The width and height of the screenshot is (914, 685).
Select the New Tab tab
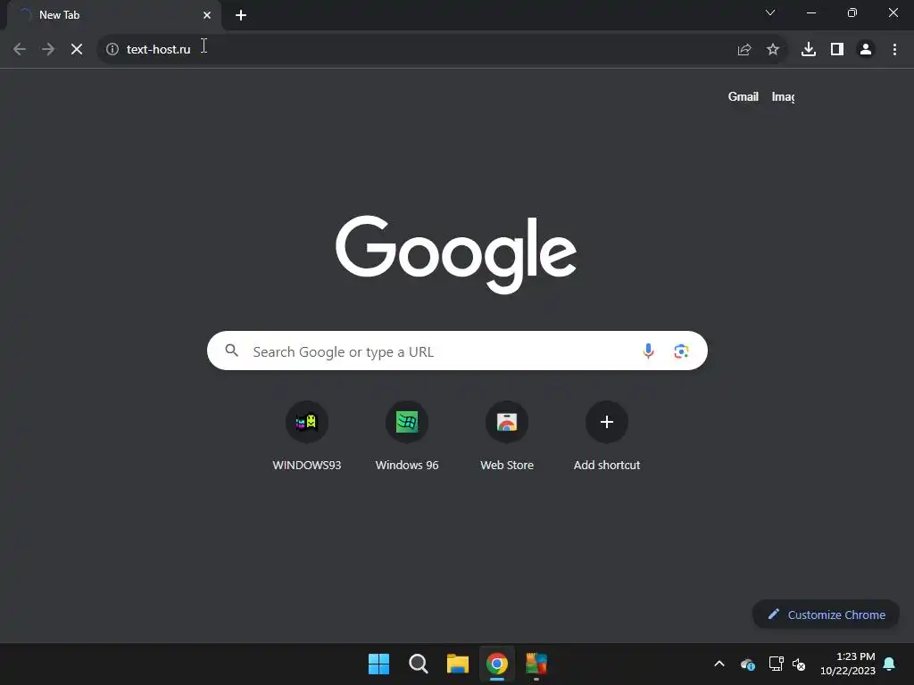click(114, 15)
